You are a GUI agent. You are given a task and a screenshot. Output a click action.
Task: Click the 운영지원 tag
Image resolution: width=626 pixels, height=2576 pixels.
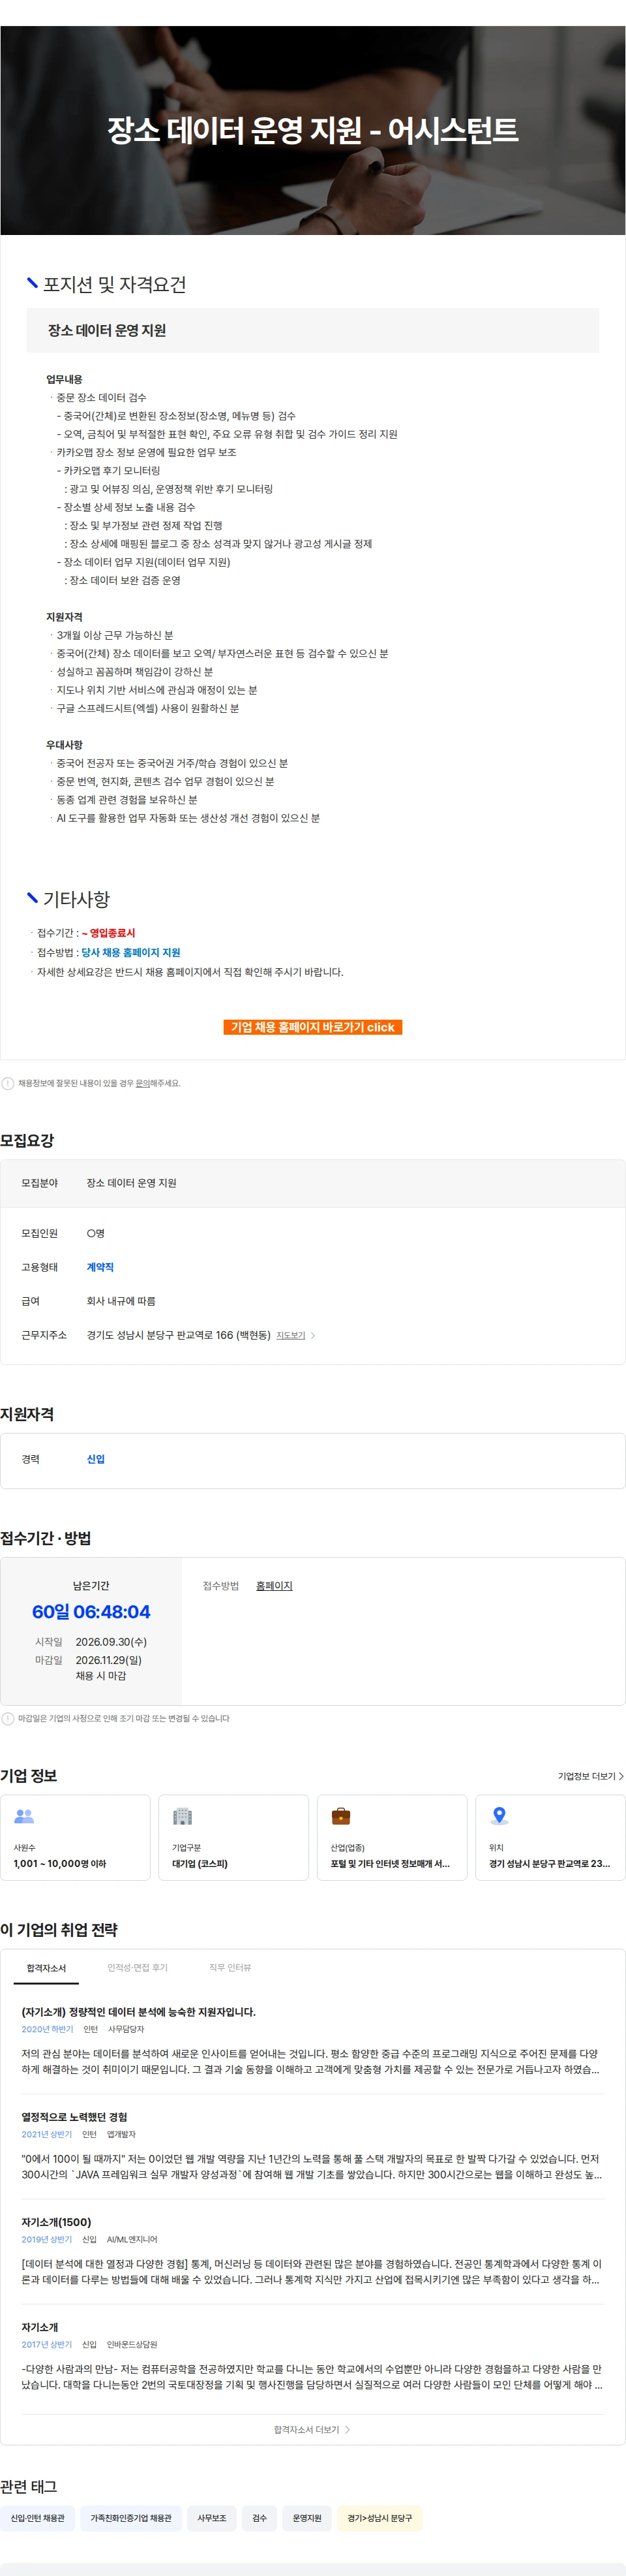[x=308, y=2517]
